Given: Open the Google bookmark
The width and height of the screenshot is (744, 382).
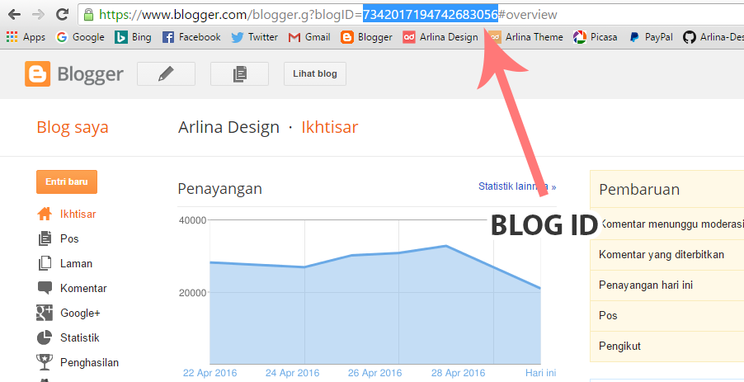Looking at the screenshot, I should [80, 37].
